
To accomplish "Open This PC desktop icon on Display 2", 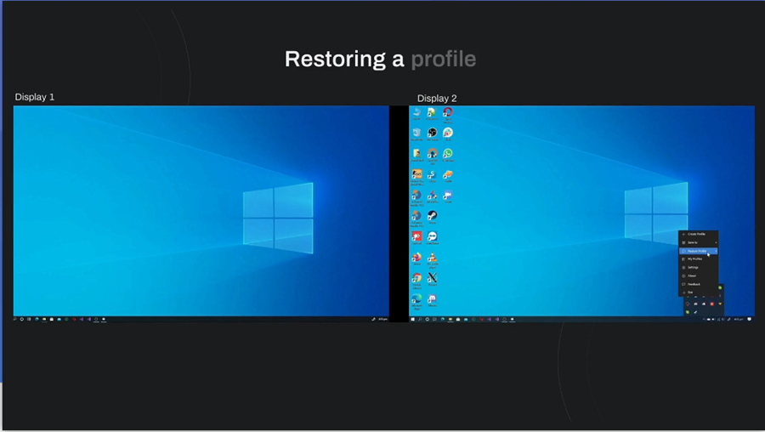I will tap(416, 114).
